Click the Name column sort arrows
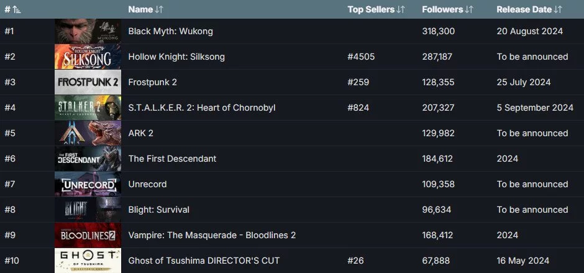This screenshot has height=273, width=584. tap(159, 10)
